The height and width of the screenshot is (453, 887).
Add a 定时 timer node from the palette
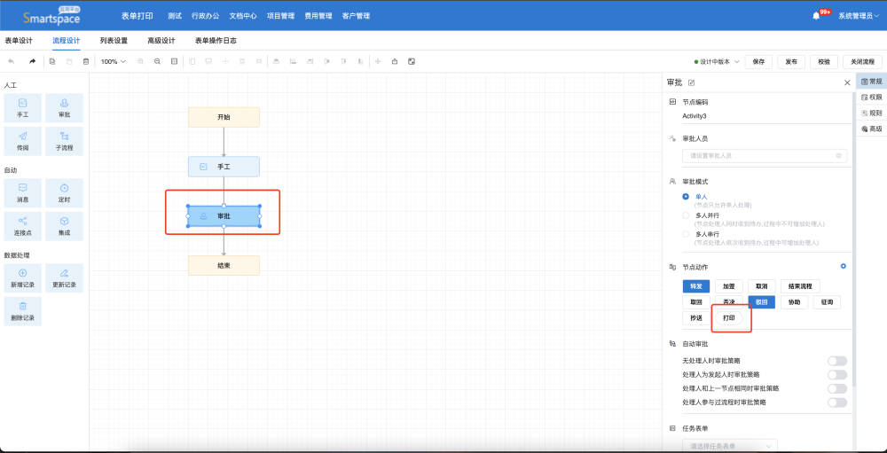pos(64,192)
